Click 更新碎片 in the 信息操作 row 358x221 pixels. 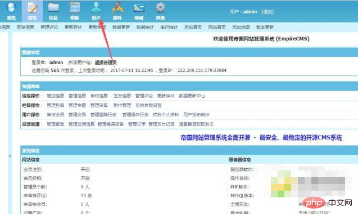coord(166,96)
